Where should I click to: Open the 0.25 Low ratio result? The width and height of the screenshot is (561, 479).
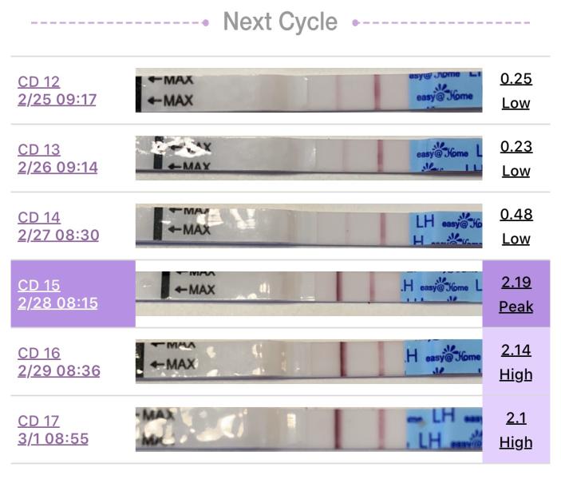tap(516, 91)
